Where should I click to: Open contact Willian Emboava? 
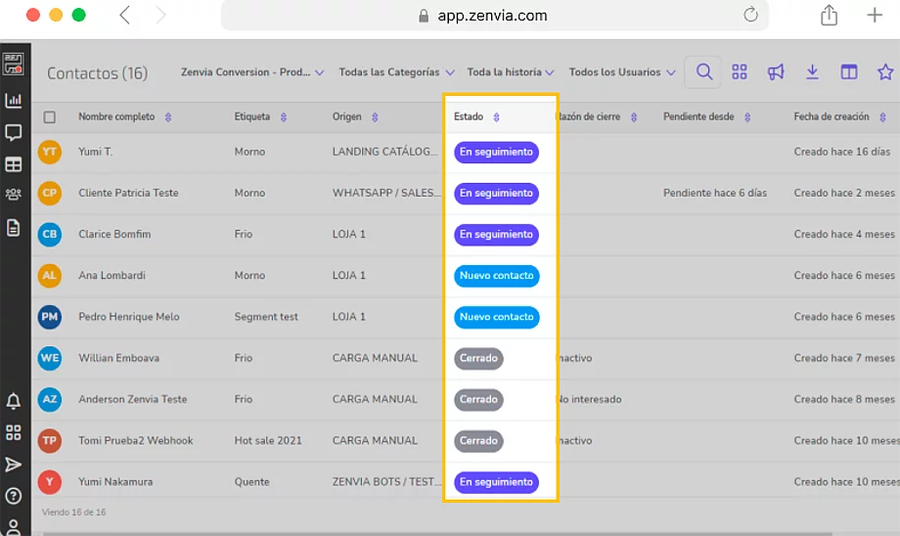pyautogui.click(x=118, y=358)
